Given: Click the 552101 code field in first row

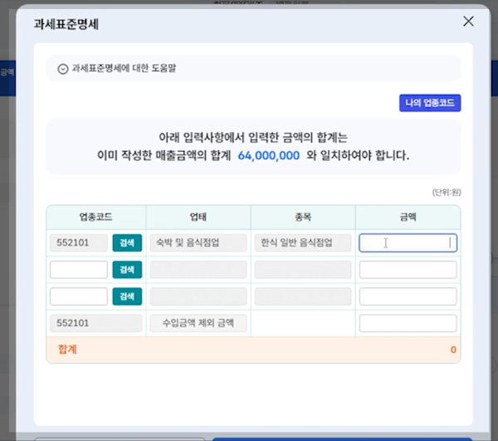Looking at the screenshot, I should tap(79, 243).
